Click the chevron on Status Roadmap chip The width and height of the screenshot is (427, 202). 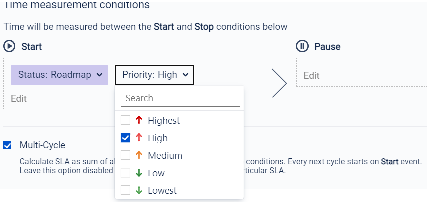point(99,75)
